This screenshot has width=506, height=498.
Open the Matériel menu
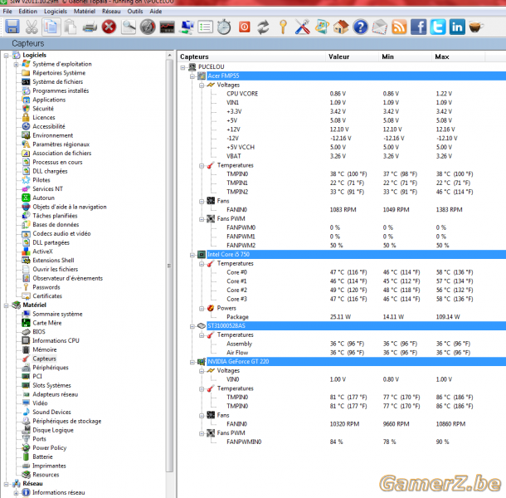(85, 12)
